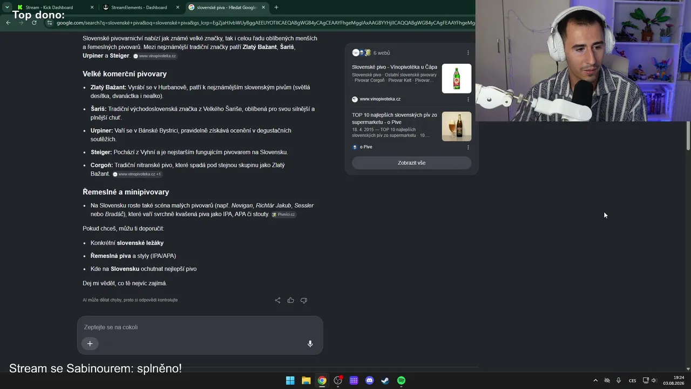This screenshot has height=389, width=691.
Task: Go back to the previous page
Action: [x=8, y=23]
